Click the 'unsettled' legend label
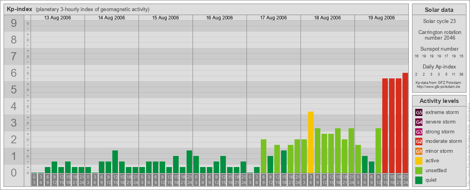 click(436, 170)
